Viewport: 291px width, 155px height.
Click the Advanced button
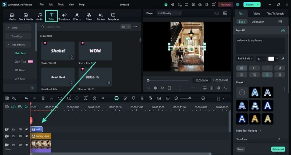click(278, 149)
